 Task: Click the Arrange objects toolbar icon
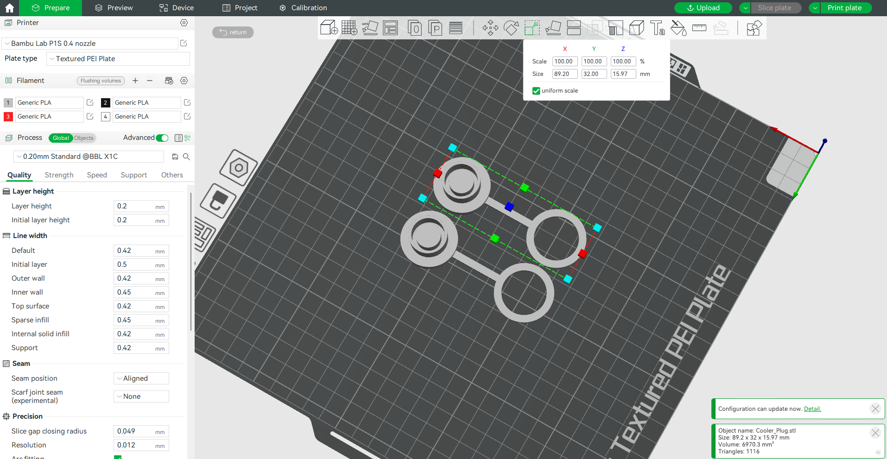coord(391,28)
